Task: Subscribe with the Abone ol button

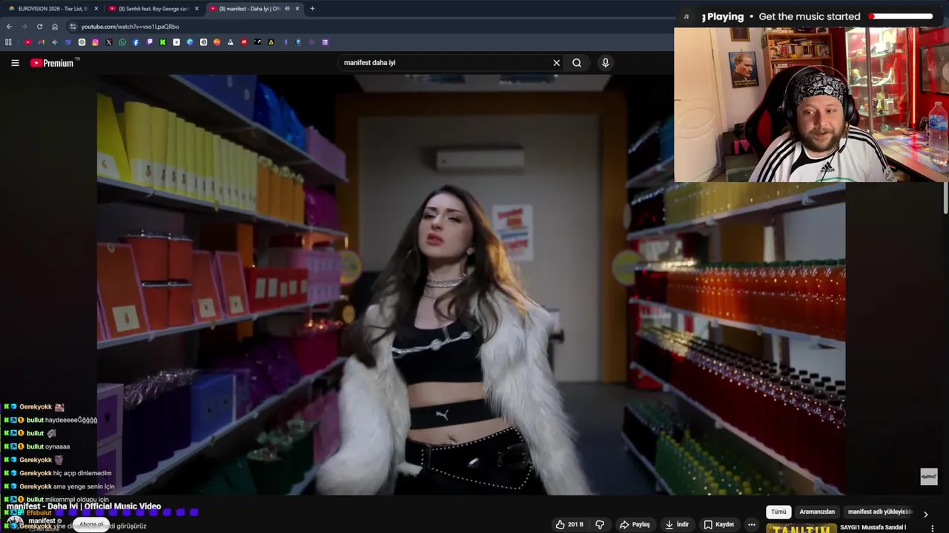Action: (x=91, y=525)
